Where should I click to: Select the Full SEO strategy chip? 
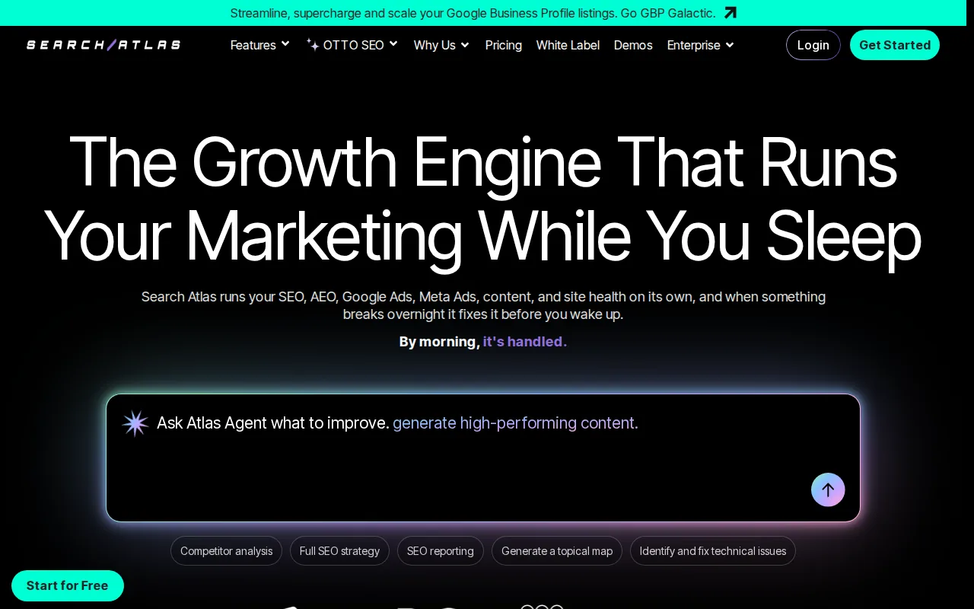[339, 551]
